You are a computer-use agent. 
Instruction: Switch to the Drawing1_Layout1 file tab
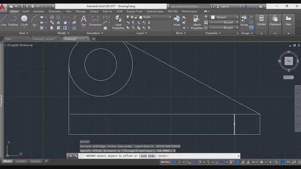coord(44,39)
